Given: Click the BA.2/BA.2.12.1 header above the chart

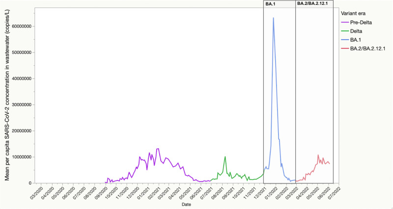Looking at the screenshot, I should (314, 3).
